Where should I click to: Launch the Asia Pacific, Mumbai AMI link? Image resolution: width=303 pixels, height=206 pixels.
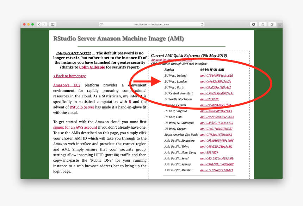(217, 170)
